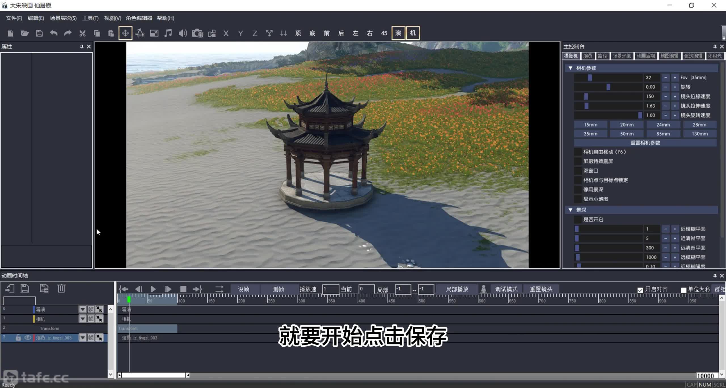Select the Move tool icon
The width and height of the screenshot is (726, 388).
click(x=125, y=33)
